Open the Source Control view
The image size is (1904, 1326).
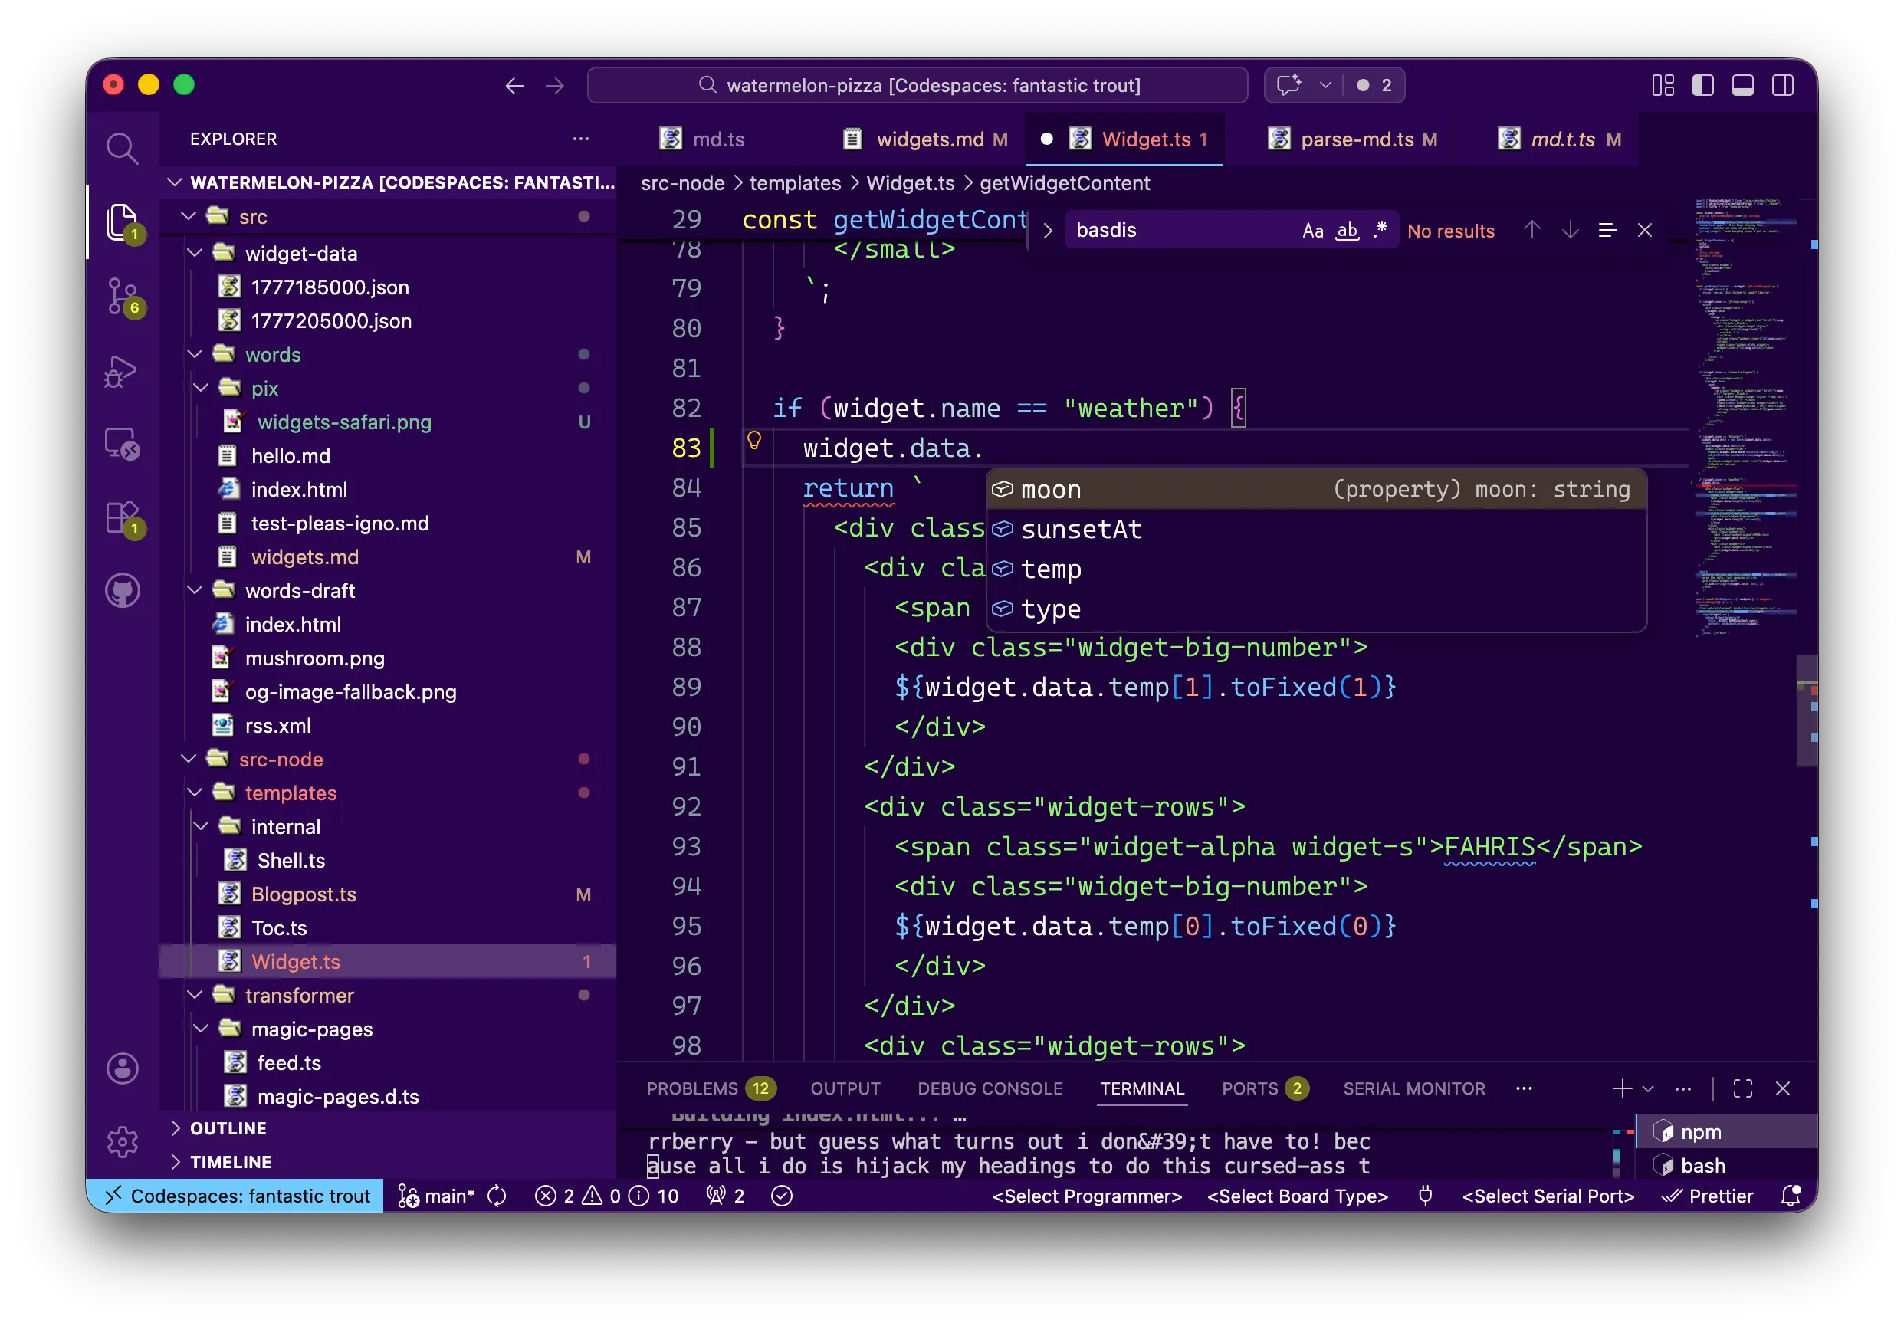click(122, 296)
